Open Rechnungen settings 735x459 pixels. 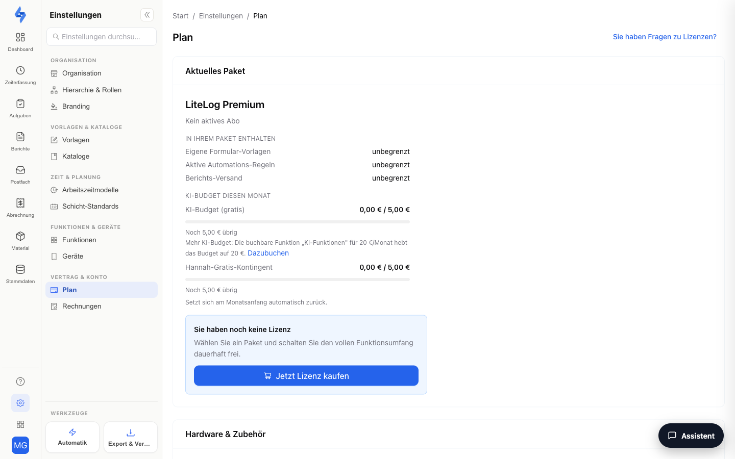(102, 306)
